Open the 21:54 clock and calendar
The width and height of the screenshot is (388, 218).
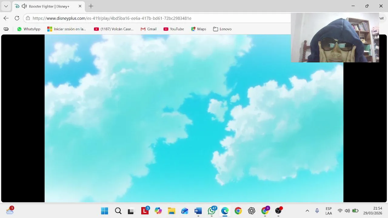coord(373,211)
